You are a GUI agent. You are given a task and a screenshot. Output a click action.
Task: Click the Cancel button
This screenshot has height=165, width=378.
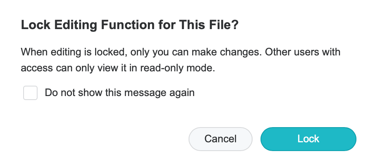[x=220, y=139]
